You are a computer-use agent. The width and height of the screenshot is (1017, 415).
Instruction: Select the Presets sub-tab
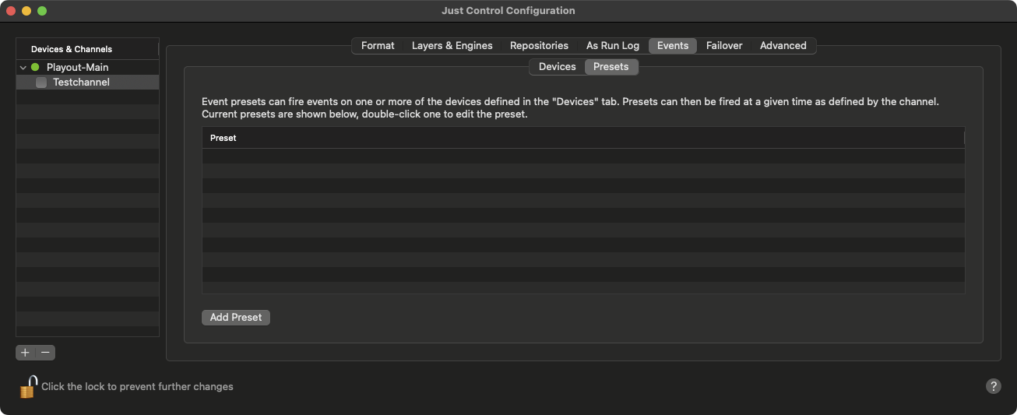(x=611, y=67)
